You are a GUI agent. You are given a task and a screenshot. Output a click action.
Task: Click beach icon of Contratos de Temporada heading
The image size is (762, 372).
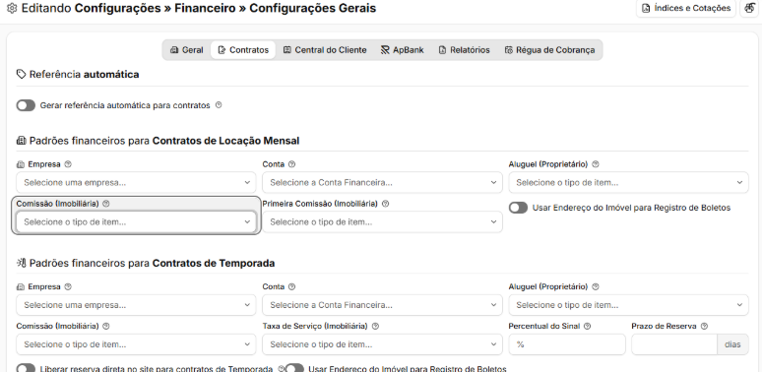(x=21, y=263)
